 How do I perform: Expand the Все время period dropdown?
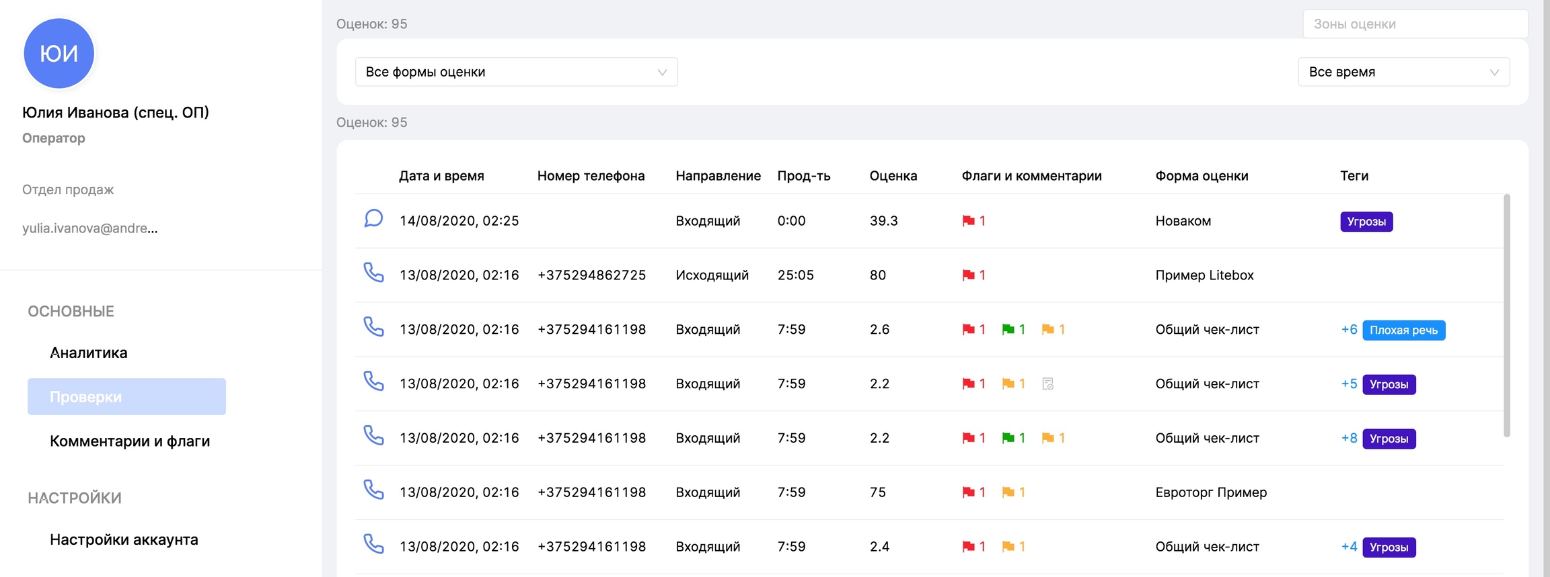click(1403, 72)
